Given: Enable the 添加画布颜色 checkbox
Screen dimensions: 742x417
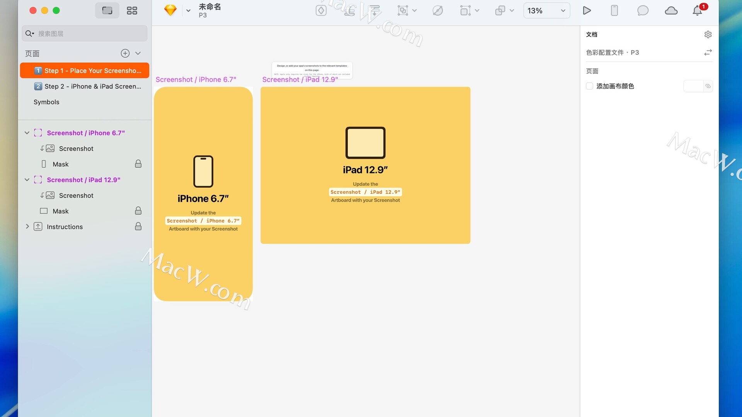Looking at the screenshot, I should (589, 86).
